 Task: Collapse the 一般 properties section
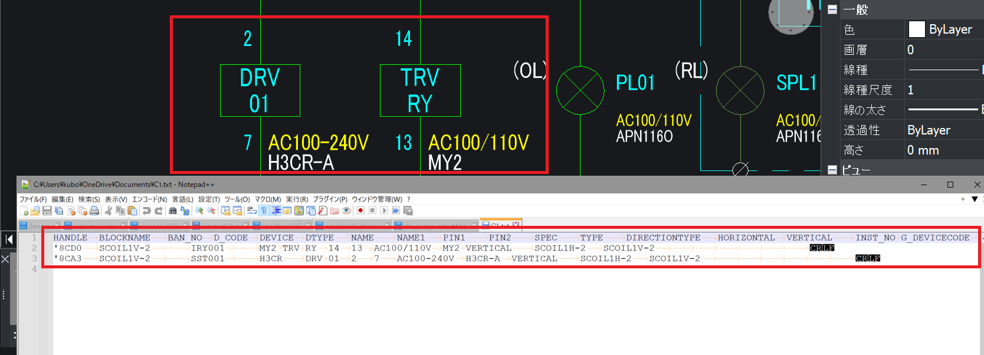[x=832, y=9]
